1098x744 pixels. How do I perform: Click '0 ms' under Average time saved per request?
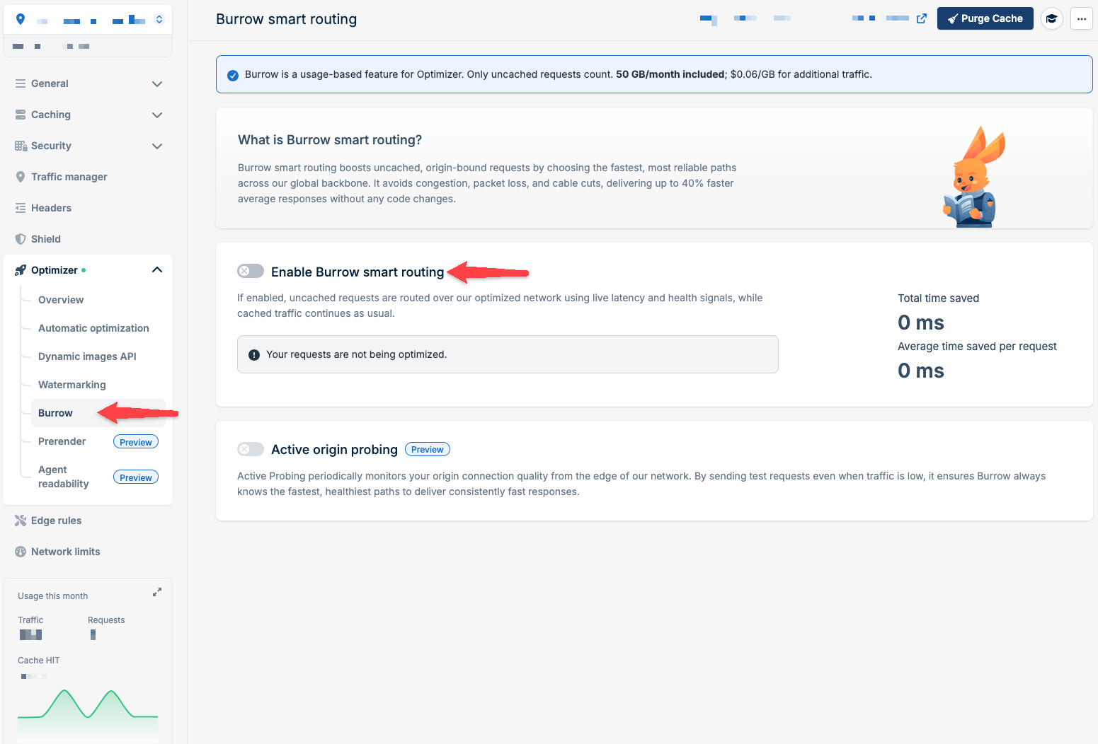[x=921, y=371]
